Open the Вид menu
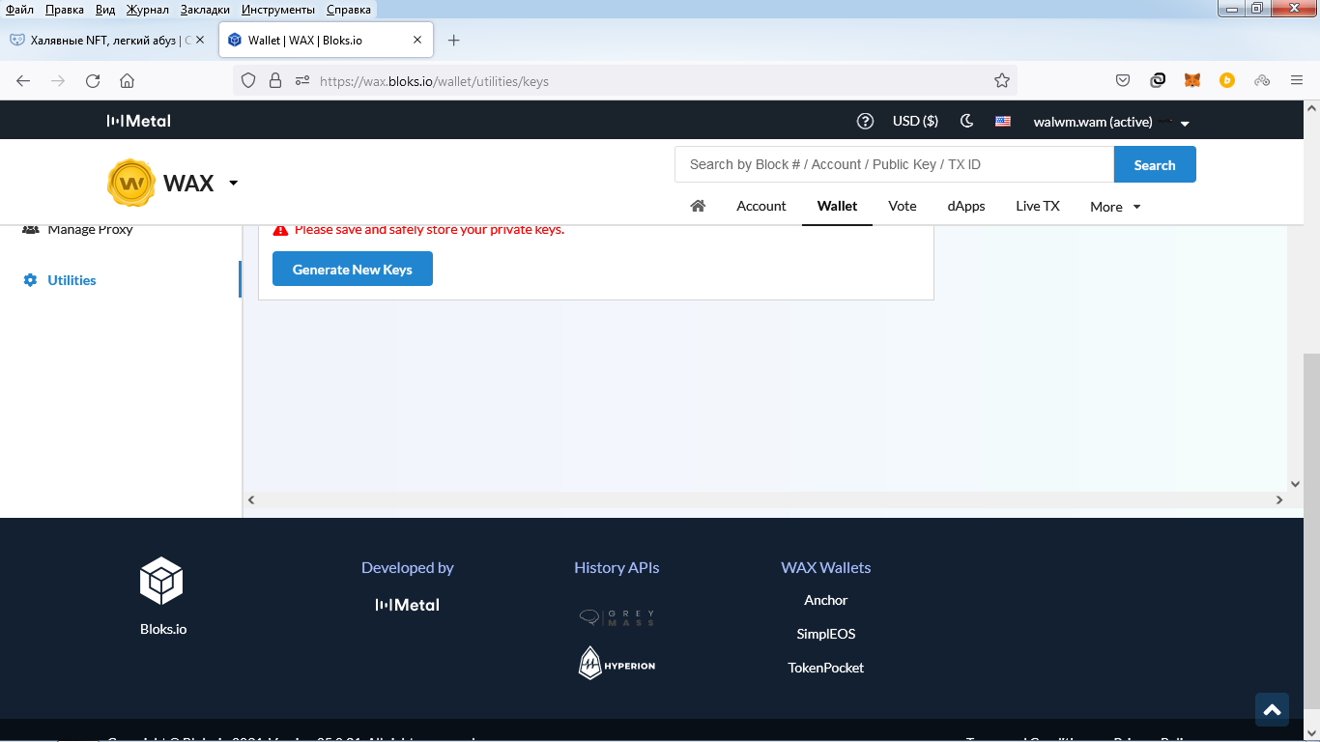 (x=105, y=9)
